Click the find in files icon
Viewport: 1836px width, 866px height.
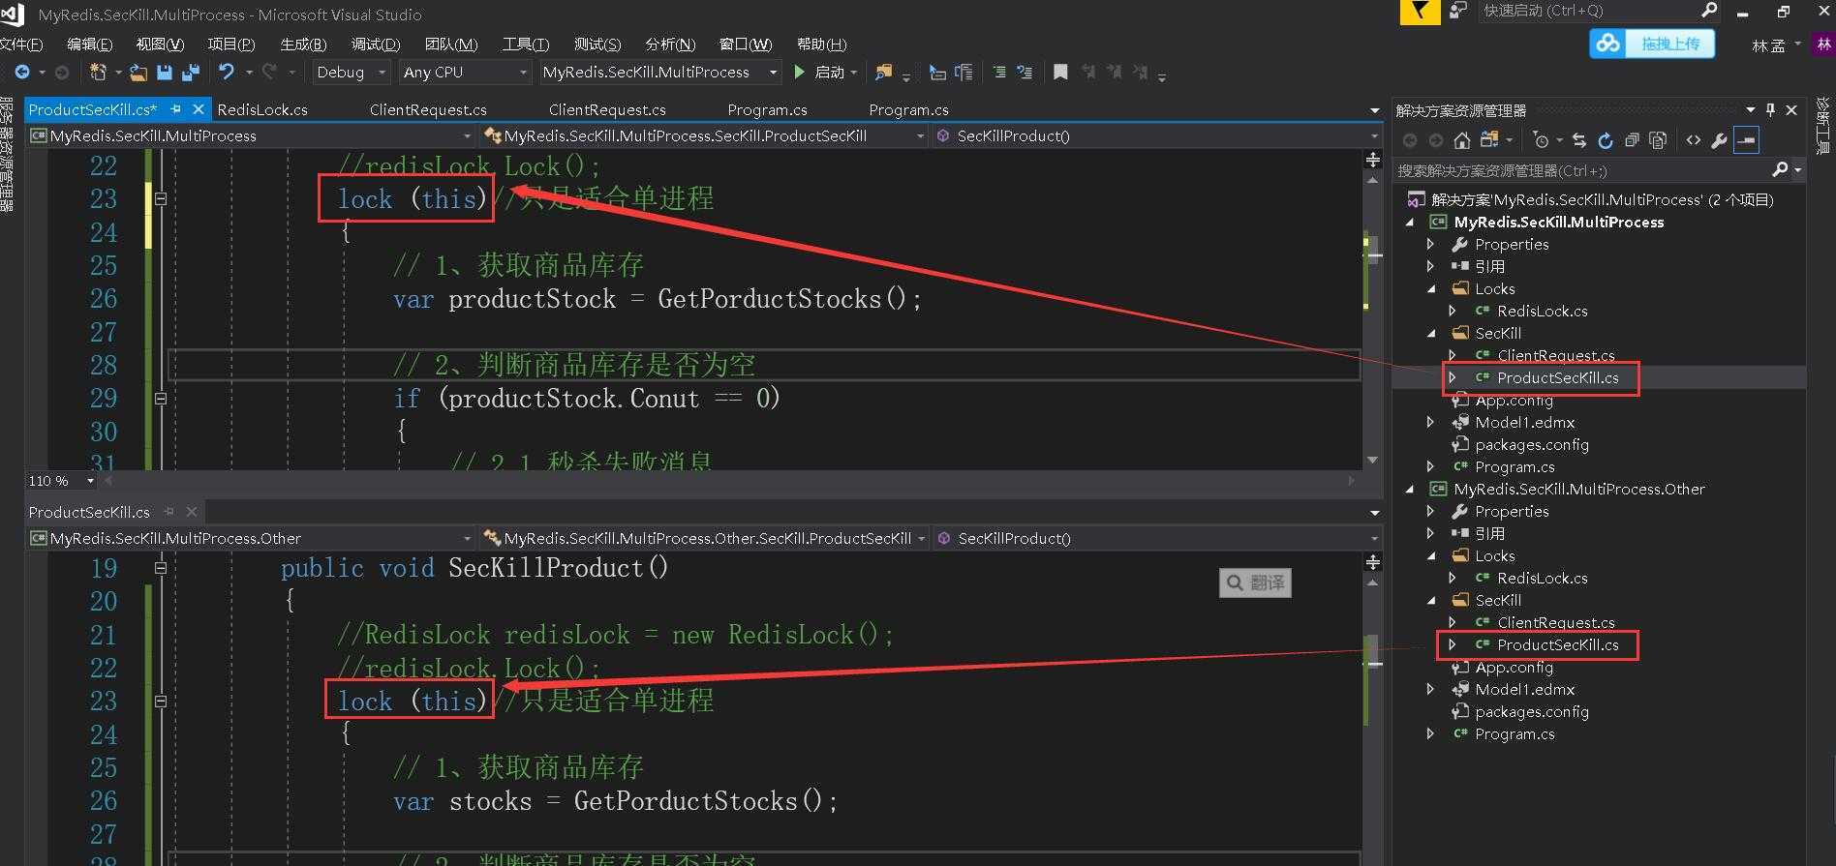tap(883, 72)
